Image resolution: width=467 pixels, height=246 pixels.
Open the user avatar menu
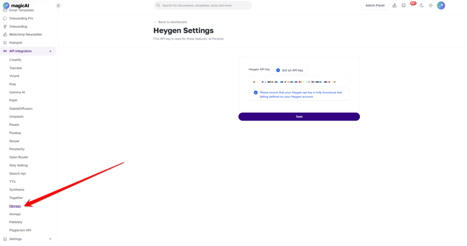(441, 5)
